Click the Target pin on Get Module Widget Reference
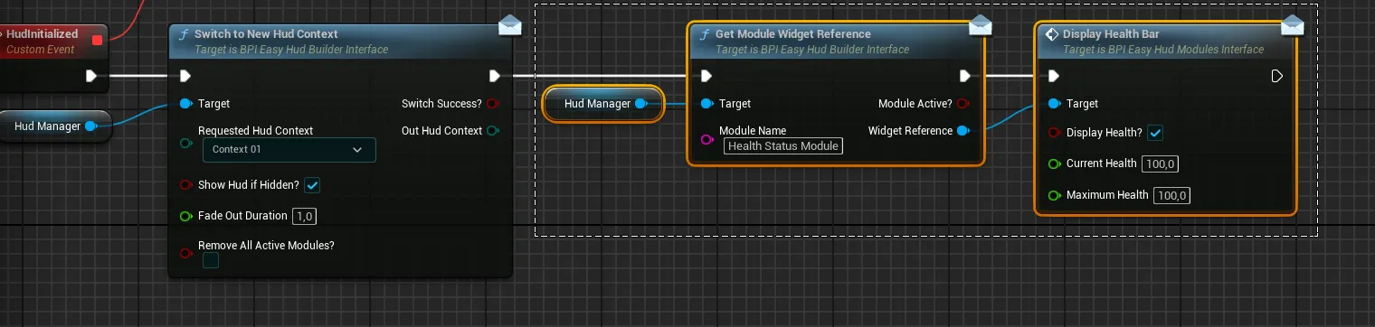This screenshot has width=1375, height=327. click(706, 104)
